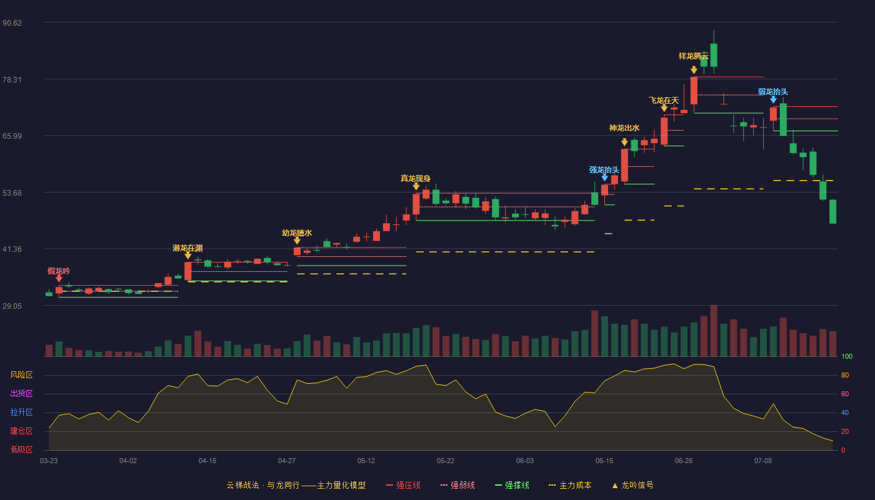Click the 神龙出水 signal arrow marker

click(624, 142)
